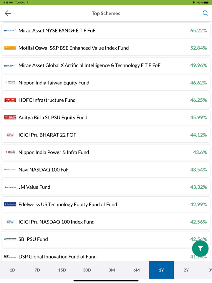Tap the Motilal Oswal logo icon
The height and width of the screenshot is (283, 212).
pos(10,48)
